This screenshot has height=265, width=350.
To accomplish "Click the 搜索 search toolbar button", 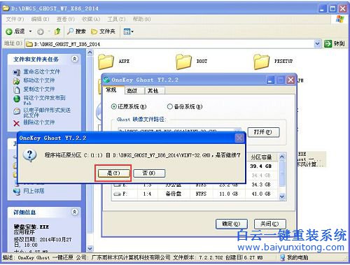I will [76, 31].
